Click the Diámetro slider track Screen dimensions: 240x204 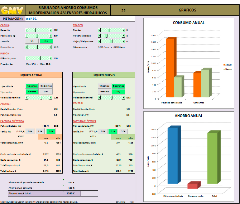point(39,58)
